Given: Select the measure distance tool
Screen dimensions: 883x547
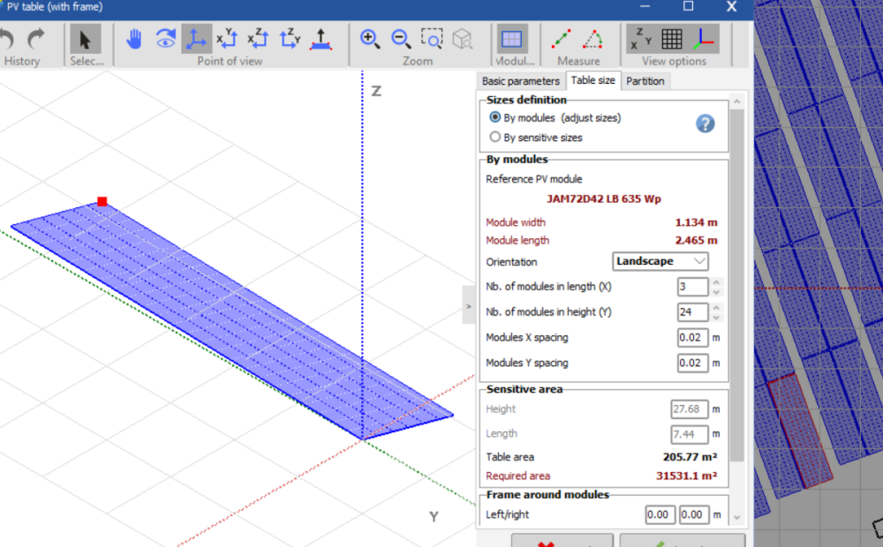Looking at the screenshot, I should point(562,39).
